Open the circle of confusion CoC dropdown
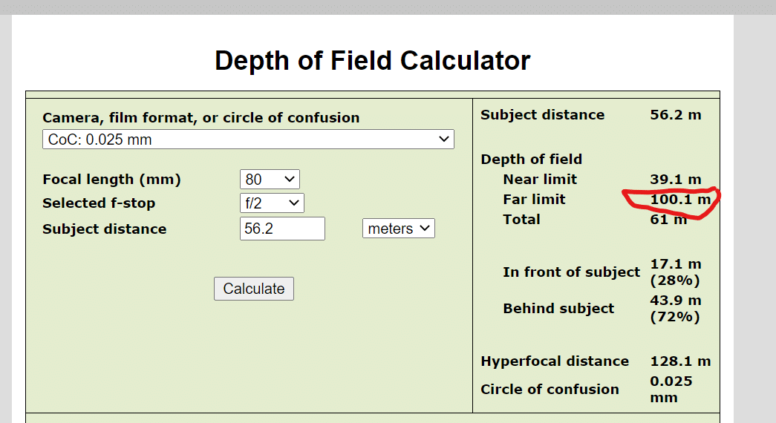The width and height of the screenshot is (776, 423). point(248,140)
